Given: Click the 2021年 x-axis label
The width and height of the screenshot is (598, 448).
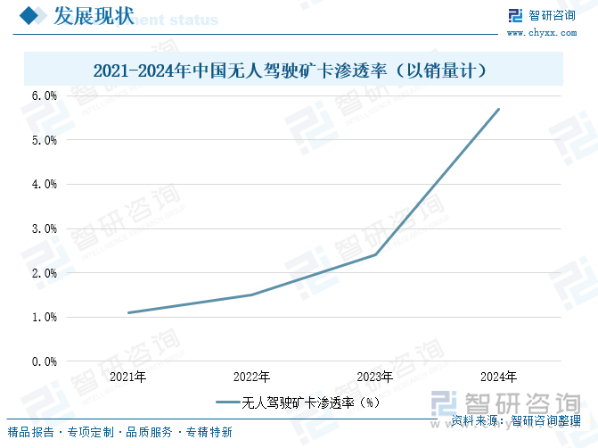Looking at the screenshot, I should pyautogui.click(x=128, y=377).
